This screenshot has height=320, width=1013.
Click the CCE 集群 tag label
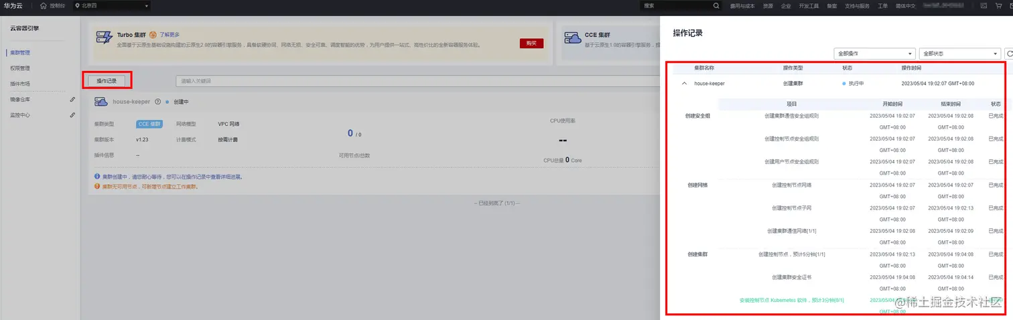coord(149,124)
